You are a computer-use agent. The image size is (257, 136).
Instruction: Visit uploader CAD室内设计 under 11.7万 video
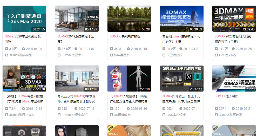point(228,55)
